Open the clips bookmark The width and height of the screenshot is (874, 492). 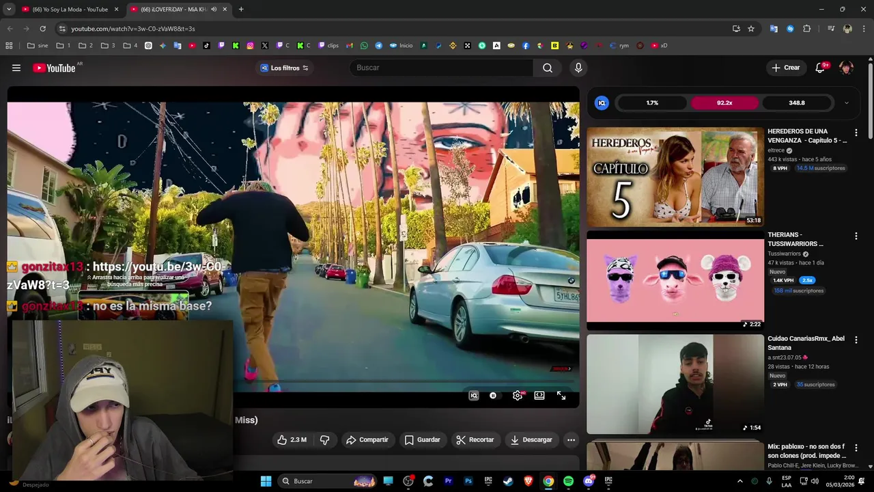point(327,46)
